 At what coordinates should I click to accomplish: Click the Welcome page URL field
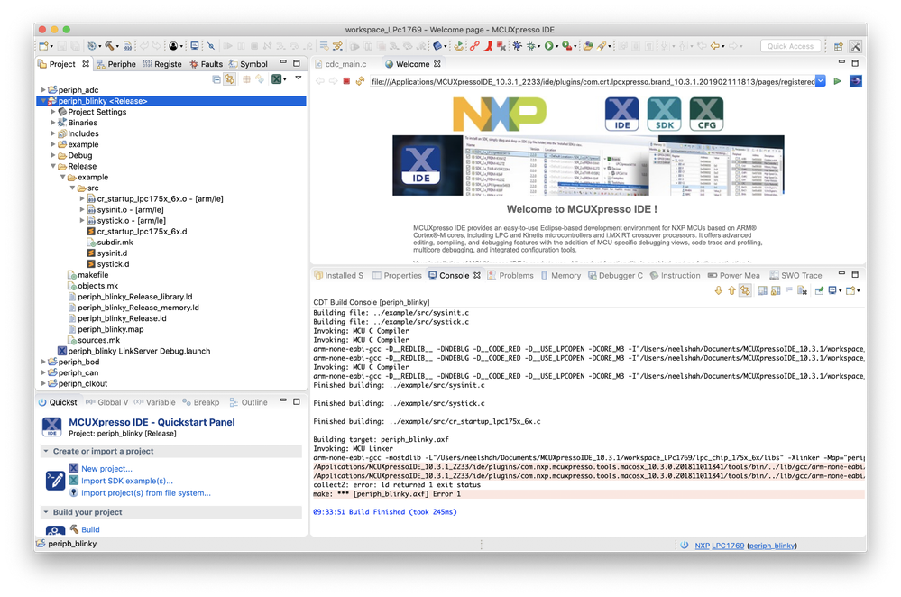[x=593, y=81]
